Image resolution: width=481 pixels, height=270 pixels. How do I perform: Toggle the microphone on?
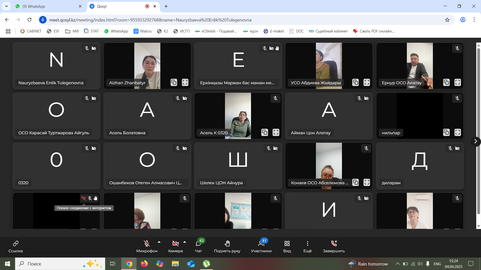[147, 243]
